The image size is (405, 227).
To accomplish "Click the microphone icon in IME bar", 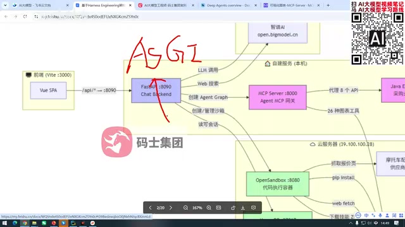I will pos(380,215).
